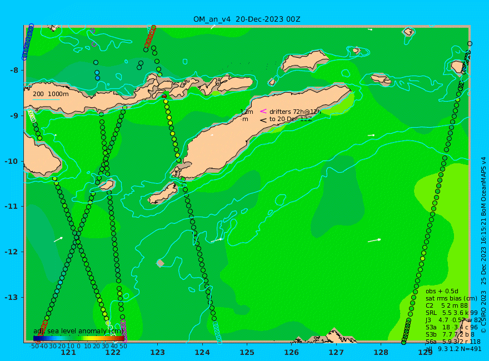489x361 pixels.
Task: Click the blue satellite track circles at top-left corner
Action: point(28,42)
